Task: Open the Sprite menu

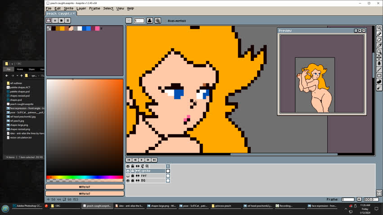Action: pyautogui.click(x=68, y=9)
